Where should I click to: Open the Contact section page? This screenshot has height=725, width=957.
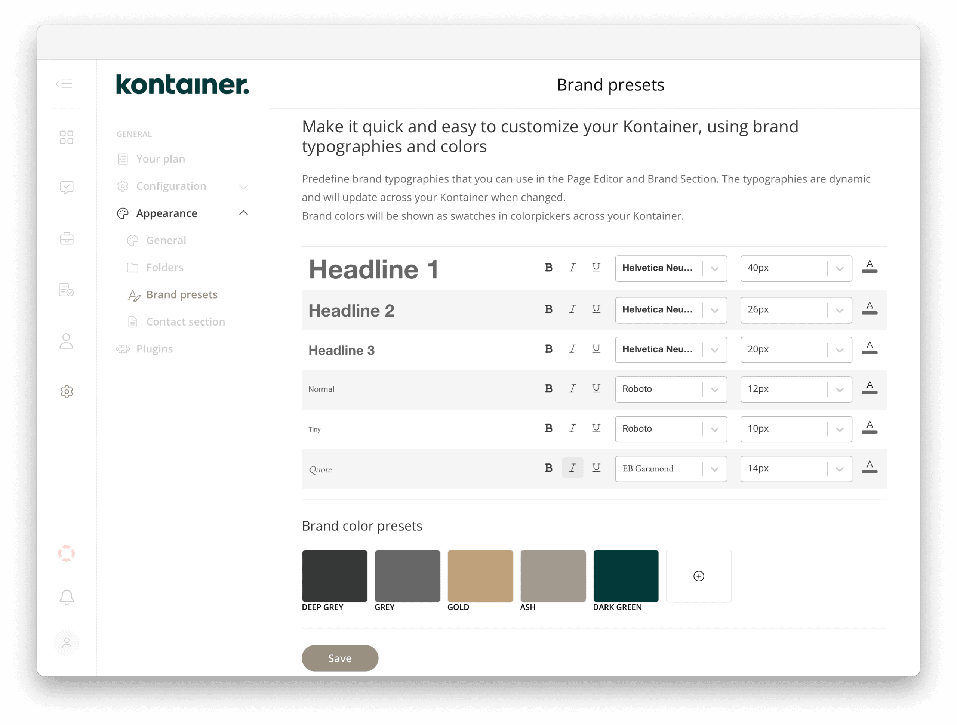[x=185, y=321]
